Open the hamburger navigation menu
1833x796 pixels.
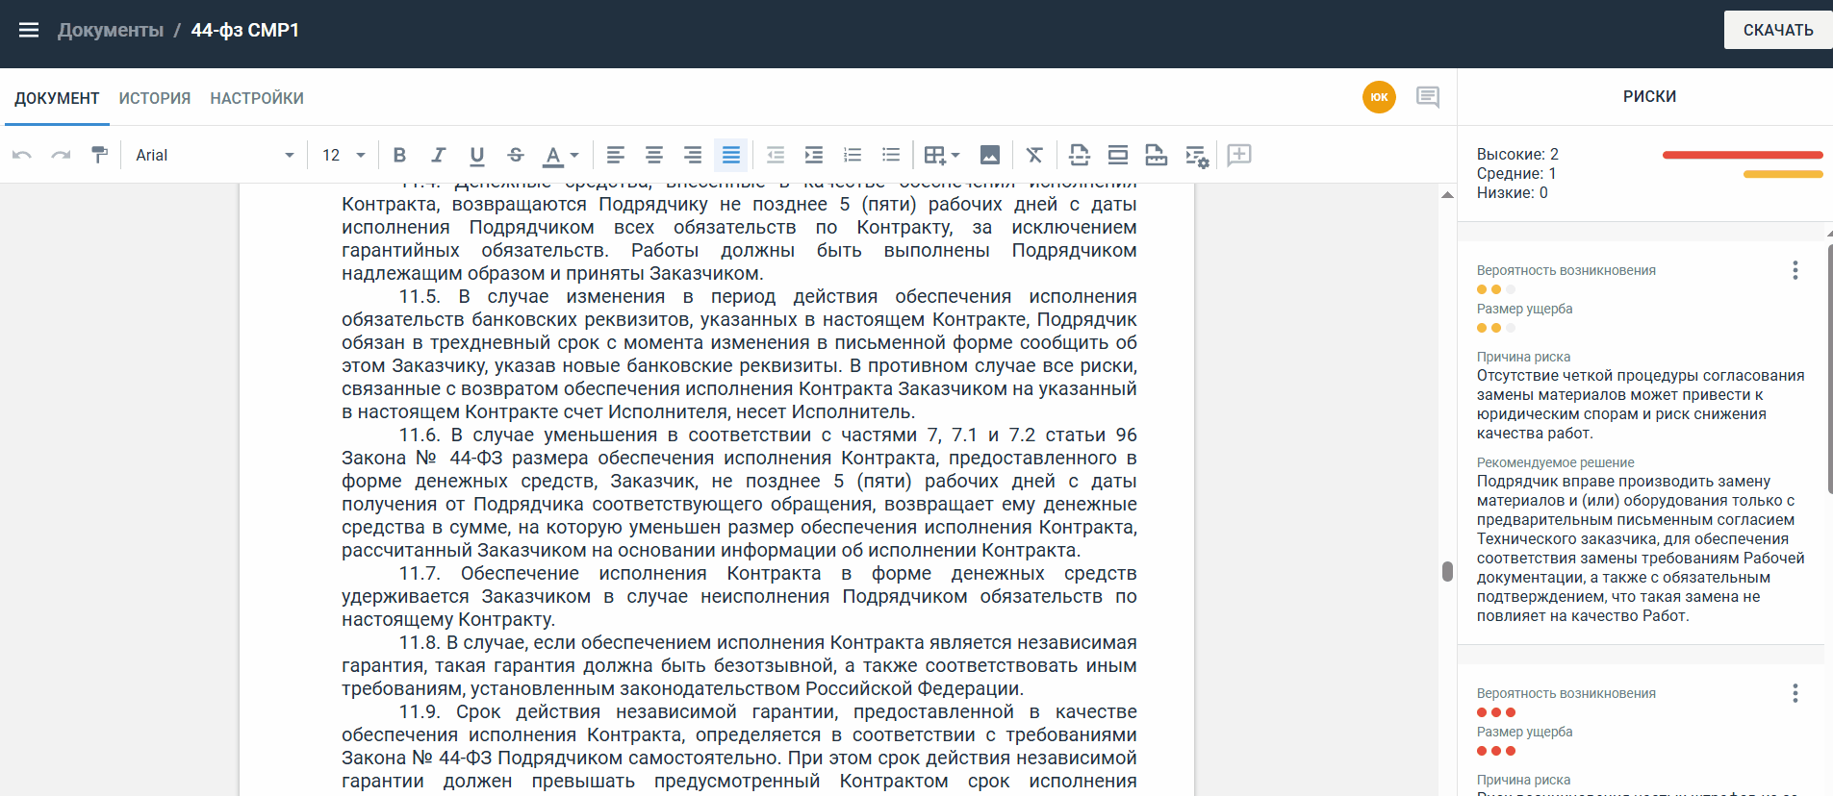[29, 30]
